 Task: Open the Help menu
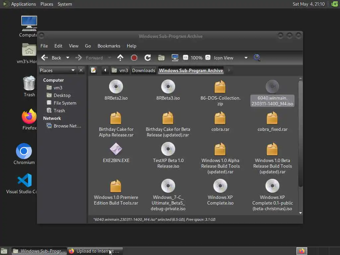point(131,46)
